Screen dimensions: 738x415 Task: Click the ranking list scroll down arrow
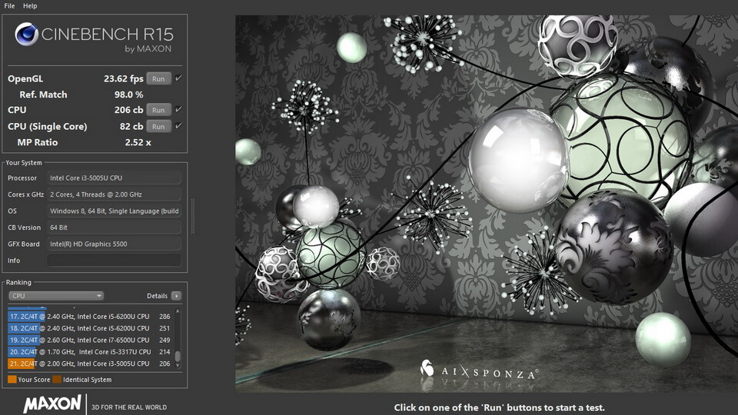(x=178, y=366)
